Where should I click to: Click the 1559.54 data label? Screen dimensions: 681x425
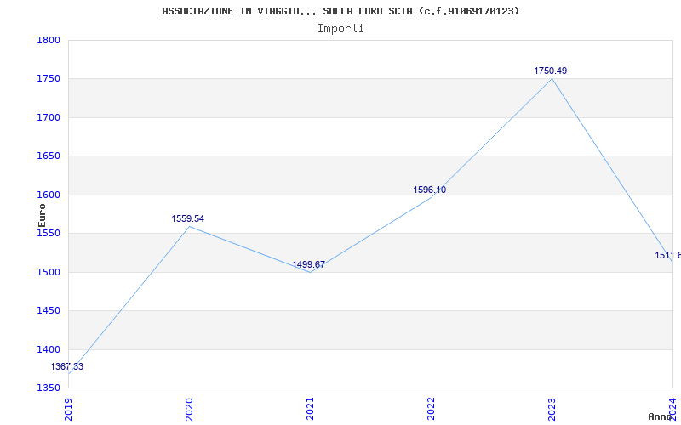(x=187, y=218)
